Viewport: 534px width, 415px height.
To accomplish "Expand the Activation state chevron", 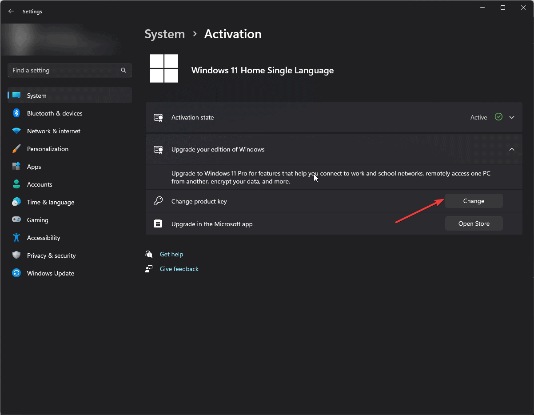I will [x=512, y=117].
